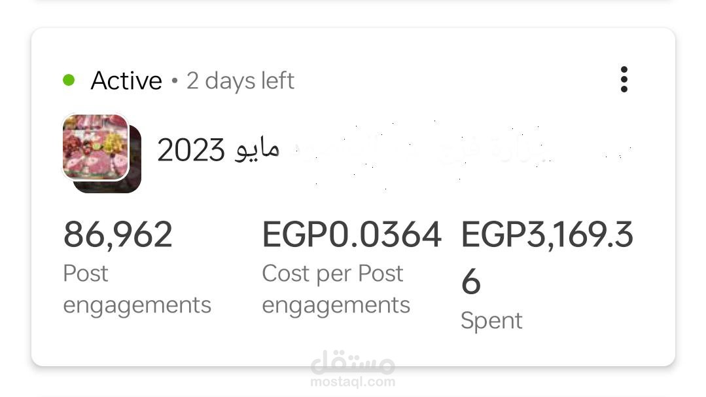Open campaign options via kebab menu icon

point(624,79)
